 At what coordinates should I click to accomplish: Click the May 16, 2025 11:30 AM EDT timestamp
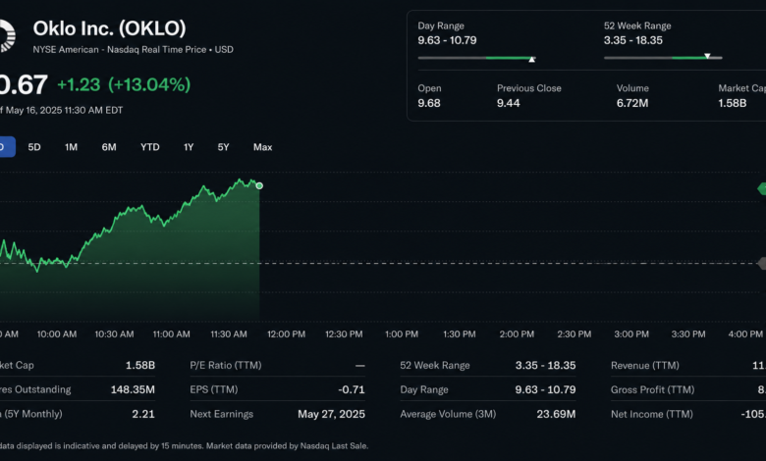pos(64,110)
